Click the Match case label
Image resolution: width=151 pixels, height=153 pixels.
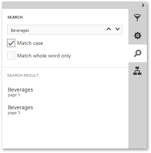click(30, 43)
